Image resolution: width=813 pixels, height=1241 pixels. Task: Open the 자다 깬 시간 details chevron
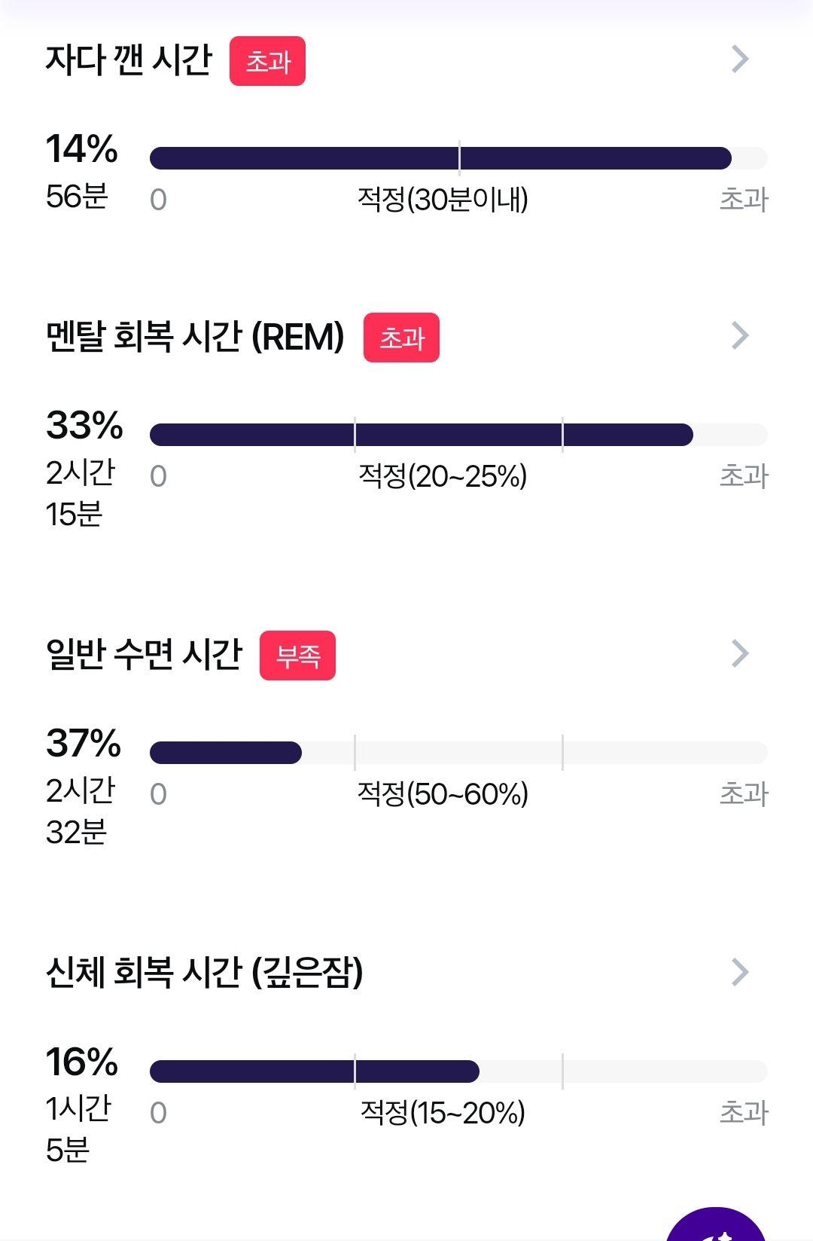tap(741, 59)
